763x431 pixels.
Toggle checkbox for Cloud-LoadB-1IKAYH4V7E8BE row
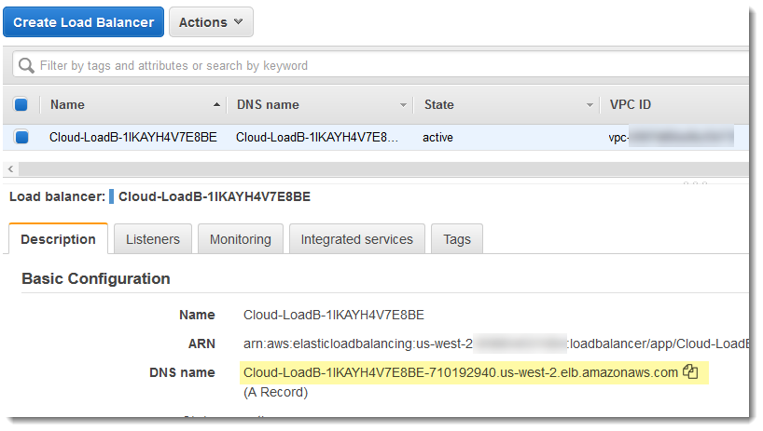coord(21,138)
